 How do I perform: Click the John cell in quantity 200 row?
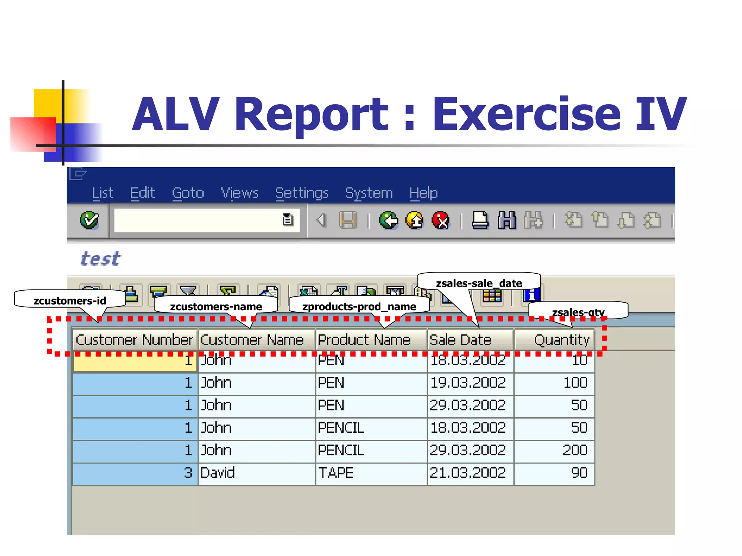click(x=257, y=451)
